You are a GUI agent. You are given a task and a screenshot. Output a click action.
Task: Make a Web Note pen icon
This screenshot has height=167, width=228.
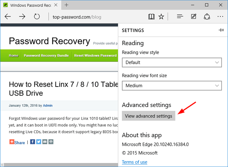[193, 17]
